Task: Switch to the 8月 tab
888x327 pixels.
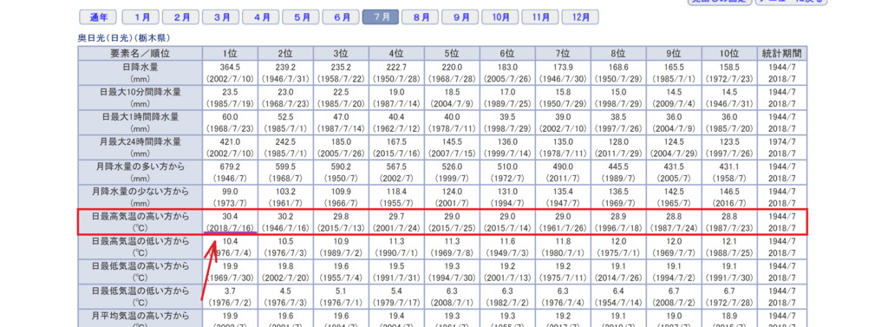Action: click(421, 17)
